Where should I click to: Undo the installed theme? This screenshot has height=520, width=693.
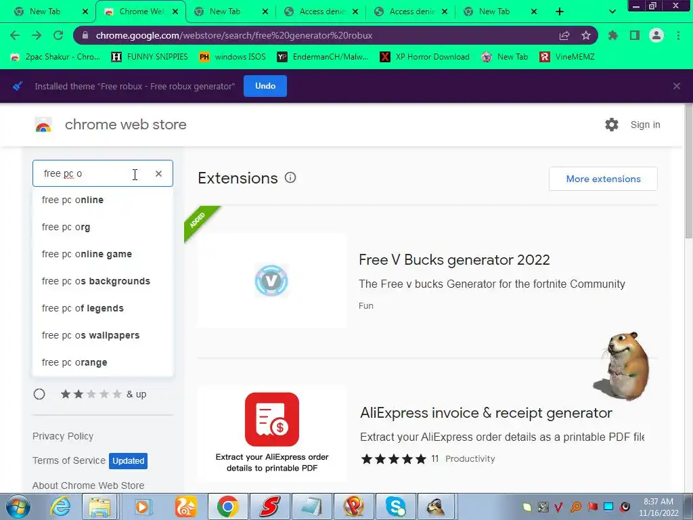click(x=265, y=86)
